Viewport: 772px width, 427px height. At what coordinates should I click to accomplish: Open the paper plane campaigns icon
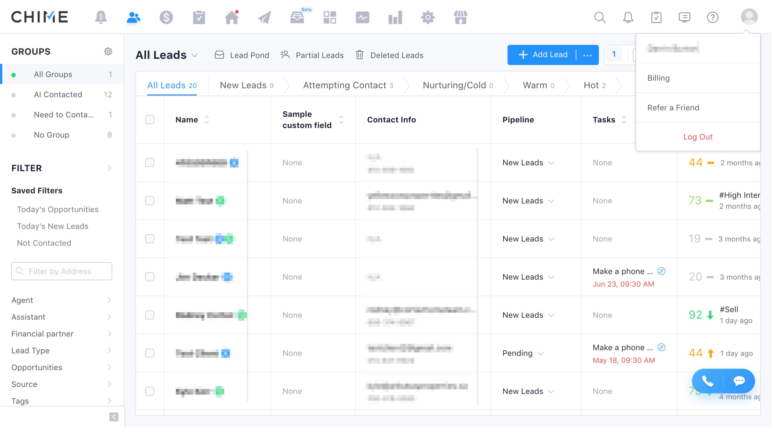(x=264, y=17)
